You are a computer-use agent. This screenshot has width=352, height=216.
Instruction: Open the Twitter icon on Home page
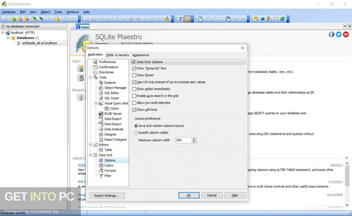tap(339, 34)
